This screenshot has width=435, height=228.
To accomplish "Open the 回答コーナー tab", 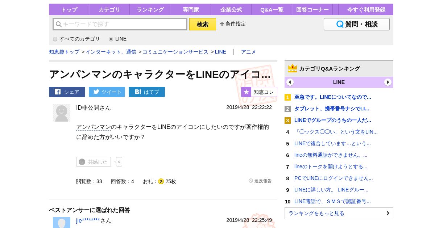I will click(312, 10).
